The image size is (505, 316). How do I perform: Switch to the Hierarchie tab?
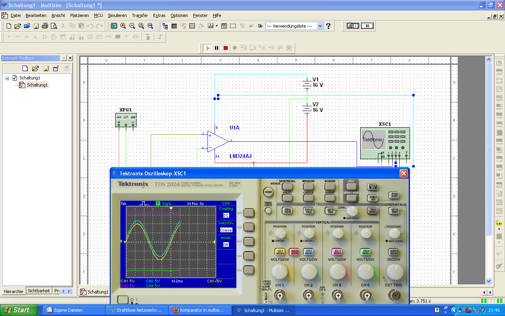click(13, 291)
